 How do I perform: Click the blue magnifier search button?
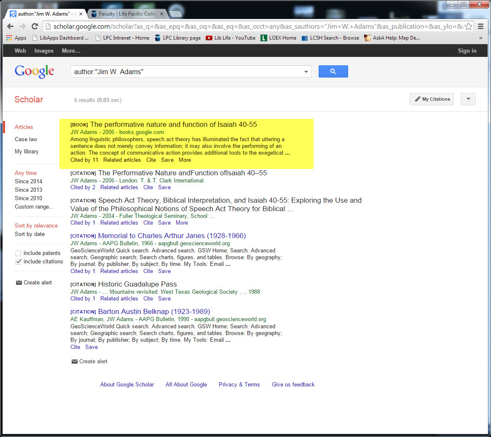pos(333,71)
